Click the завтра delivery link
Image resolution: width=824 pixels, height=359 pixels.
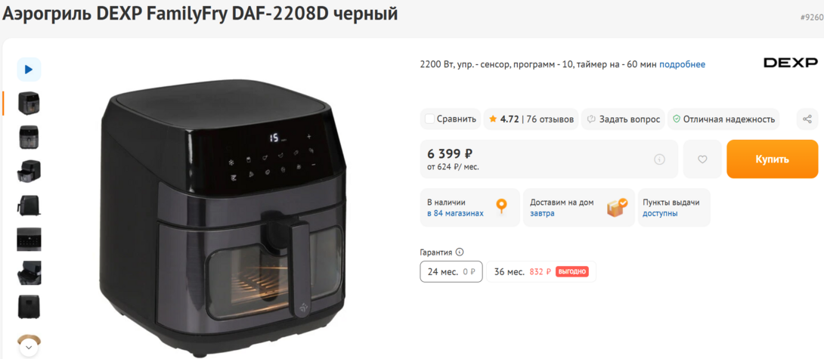pos(542,213)
